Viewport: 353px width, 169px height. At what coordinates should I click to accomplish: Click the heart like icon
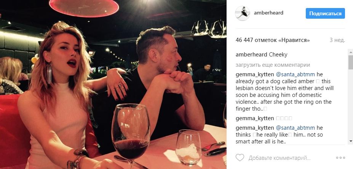240,158
